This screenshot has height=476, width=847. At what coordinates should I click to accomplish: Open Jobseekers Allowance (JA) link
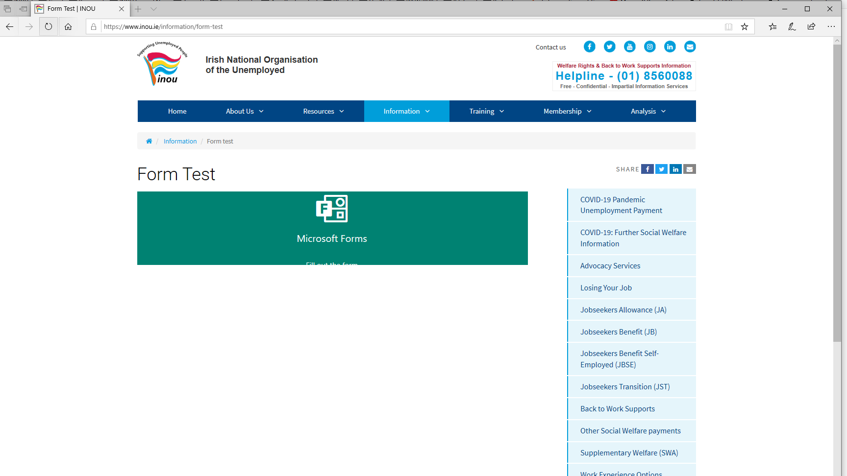coord(632,310)
